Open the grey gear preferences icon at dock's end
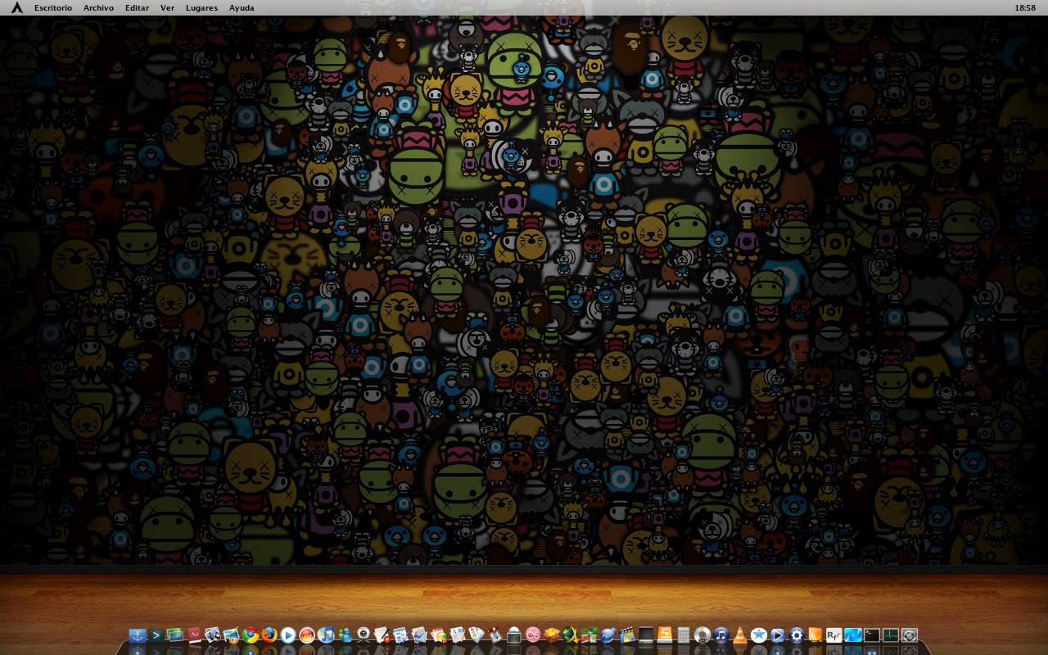The width and height of the screenshot is (1048, 655). (910, 635)
